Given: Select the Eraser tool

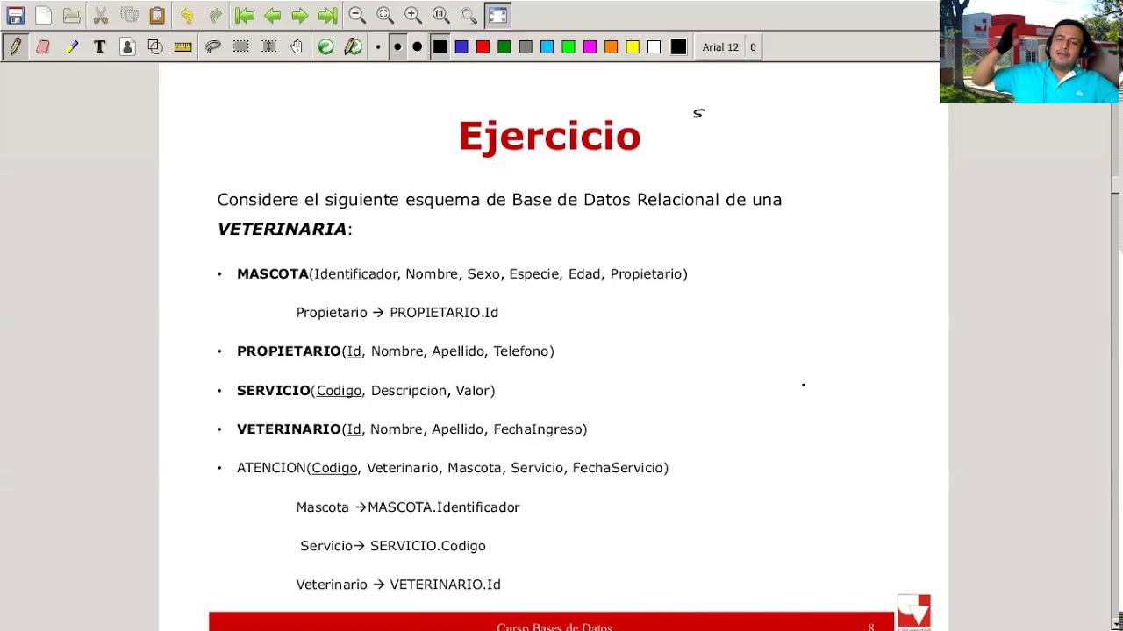Looking at the screenshot, I should point(43,47).
